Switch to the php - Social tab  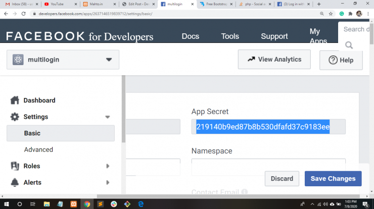point(255,4)
